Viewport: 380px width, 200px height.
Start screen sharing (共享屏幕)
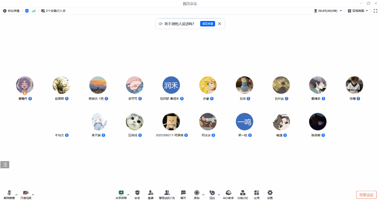(121, 193)
